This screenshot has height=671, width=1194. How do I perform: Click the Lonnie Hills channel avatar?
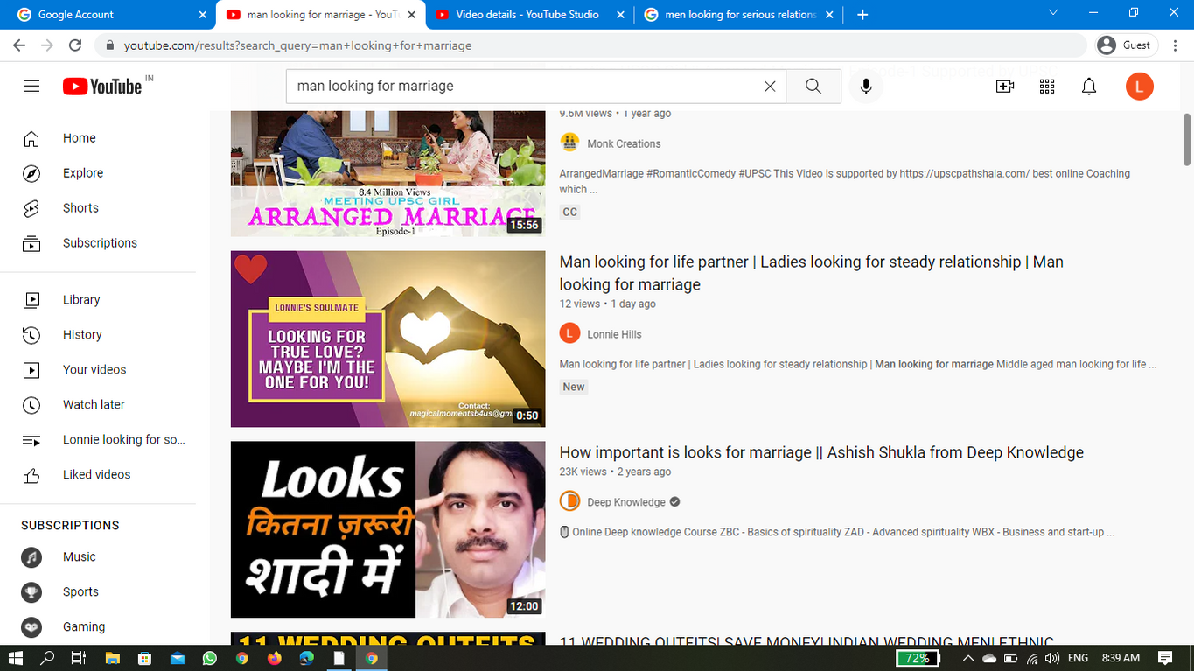(x=569, y=333)
